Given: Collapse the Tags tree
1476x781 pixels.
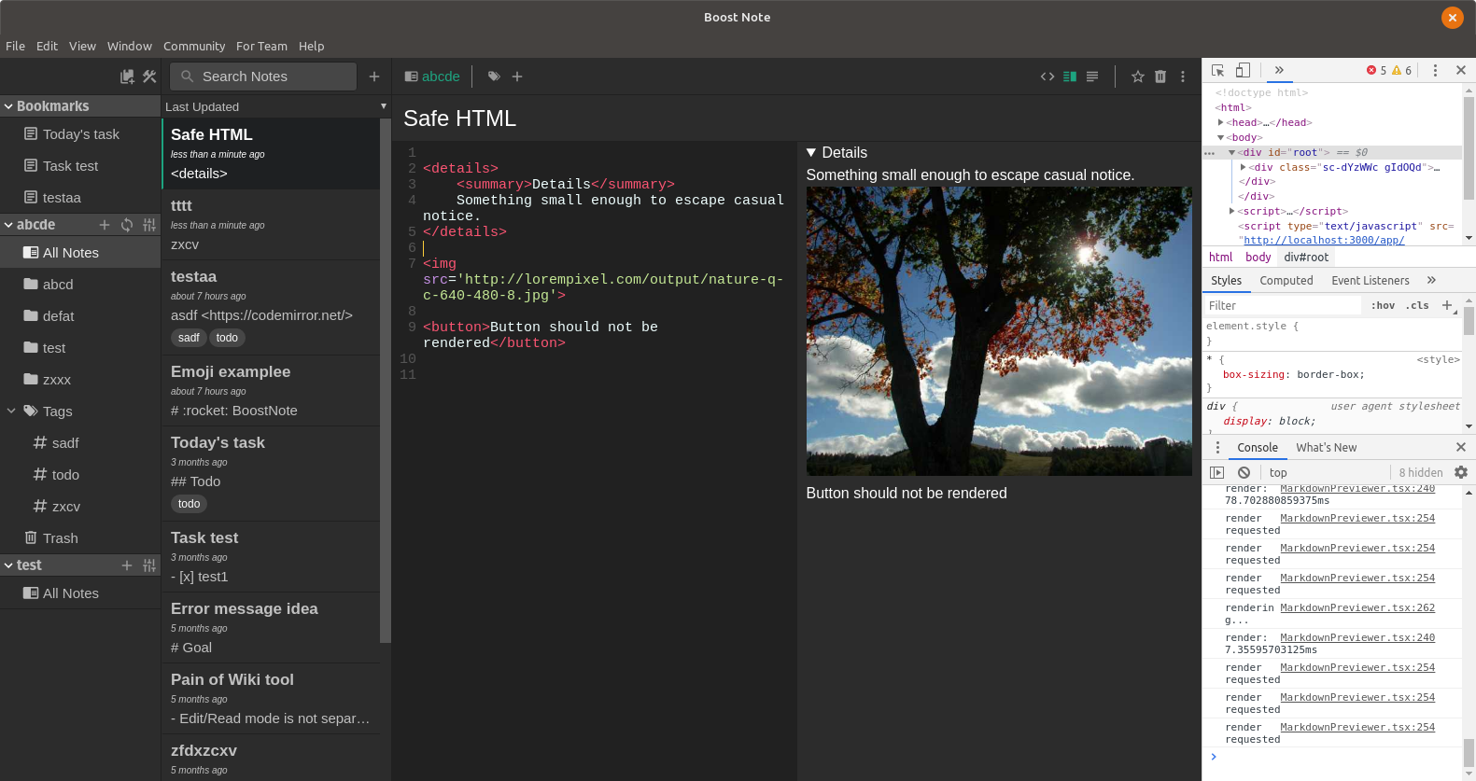Looking at the screenshot, I should point(11,411).
